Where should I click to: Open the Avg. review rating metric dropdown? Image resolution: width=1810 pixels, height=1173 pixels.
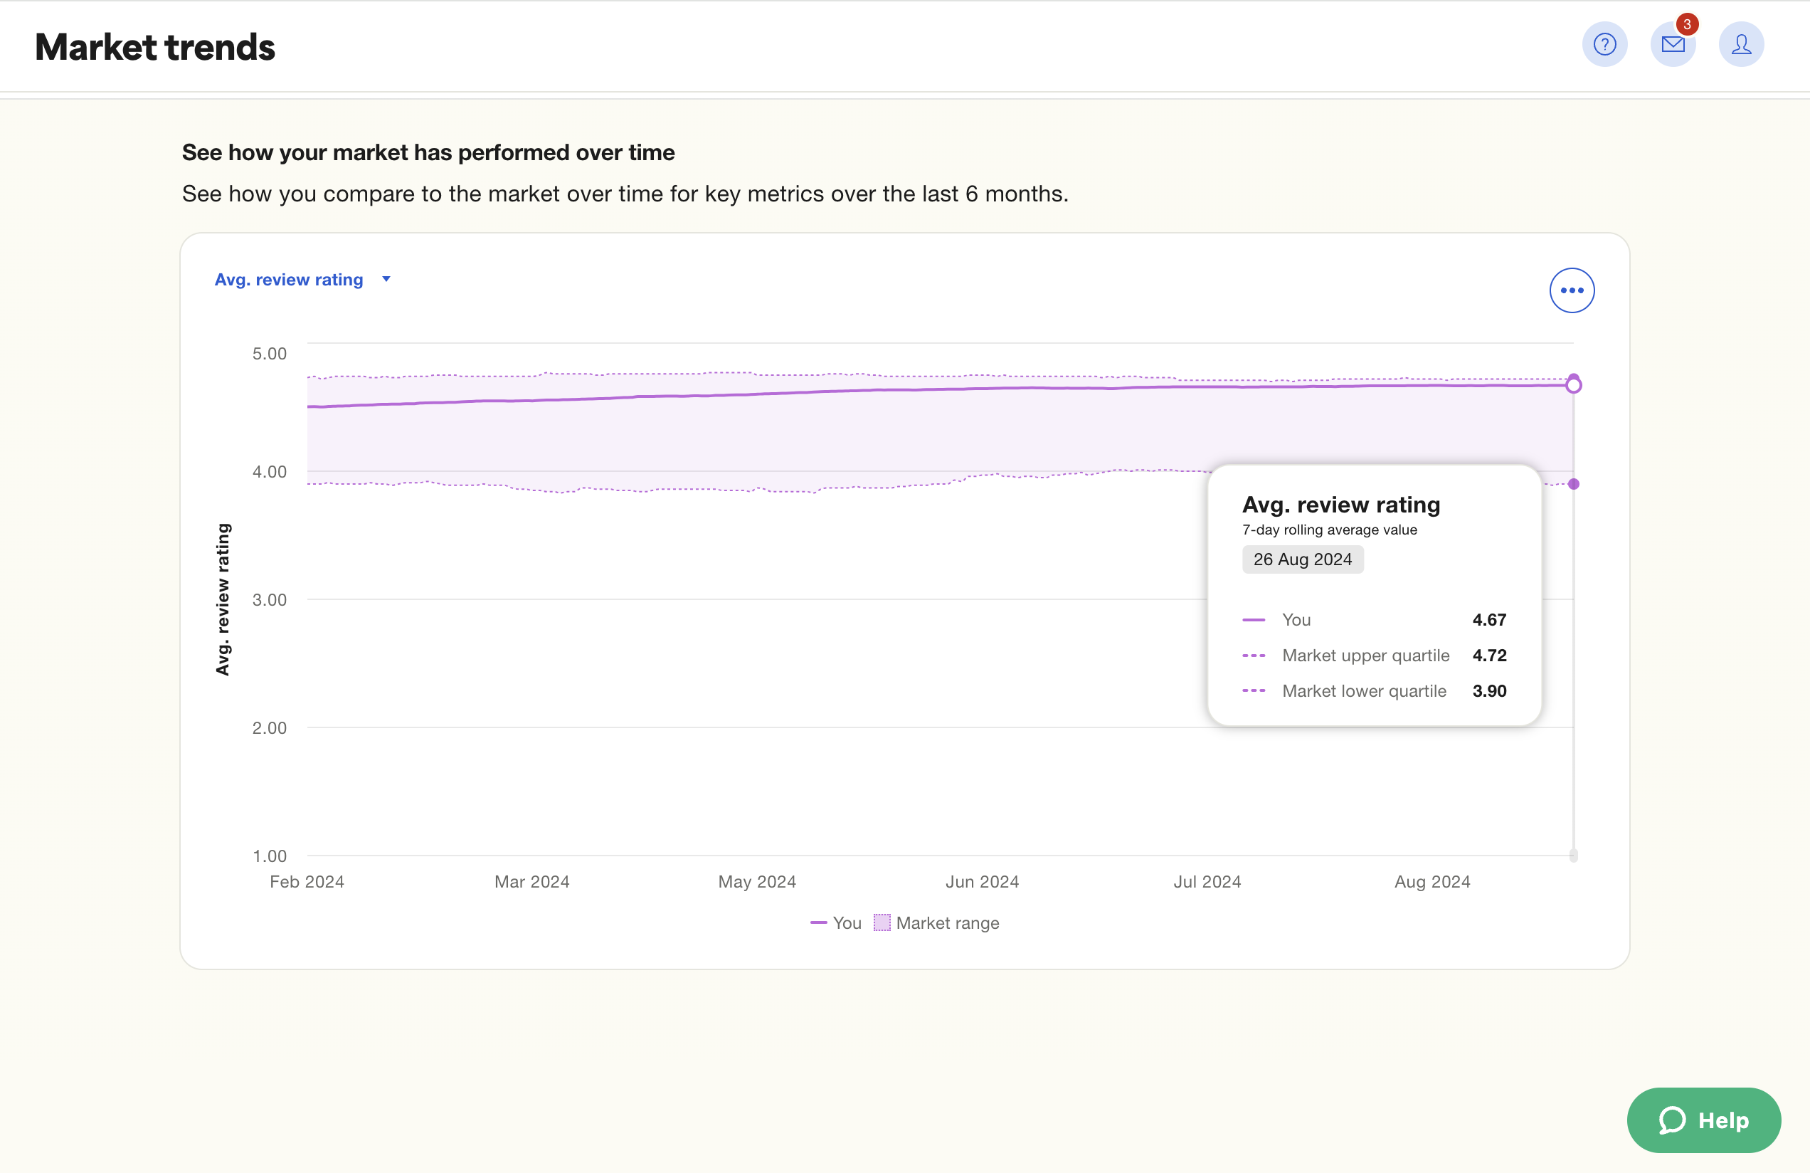point(289,279)
